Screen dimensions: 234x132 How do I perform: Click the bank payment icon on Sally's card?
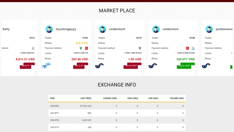coord(33,48)
